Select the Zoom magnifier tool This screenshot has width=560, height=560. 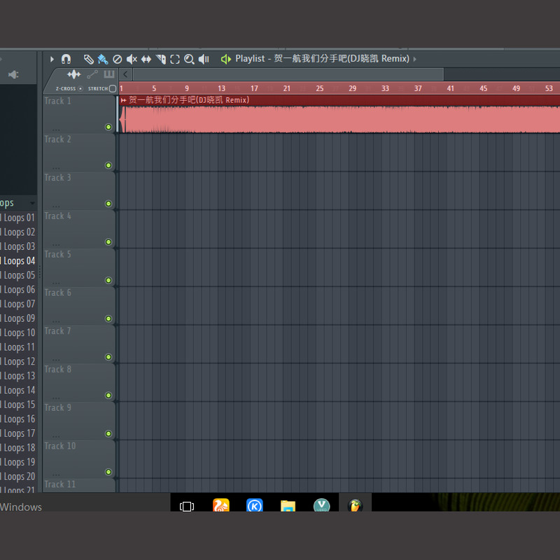189,59
